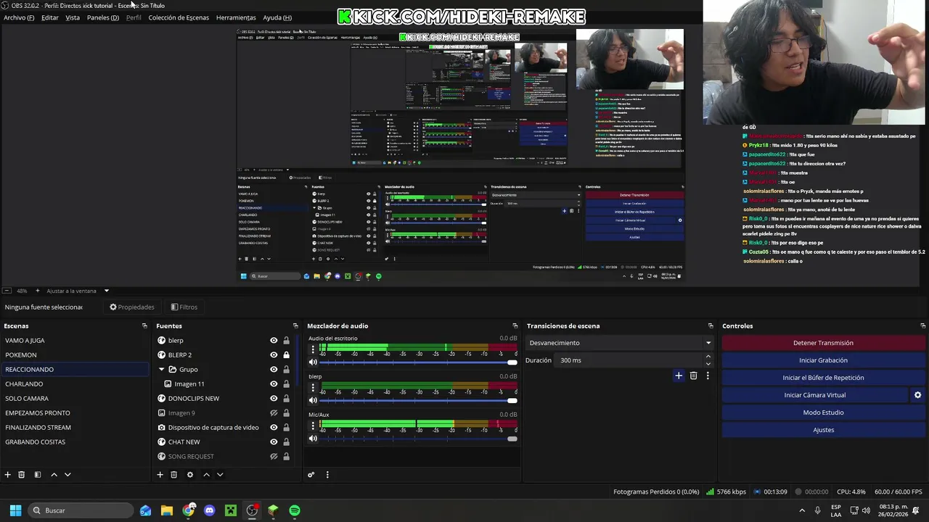This screenshot has height=522, width=929.
Task: Open the Editar menu
Action: 50,17
